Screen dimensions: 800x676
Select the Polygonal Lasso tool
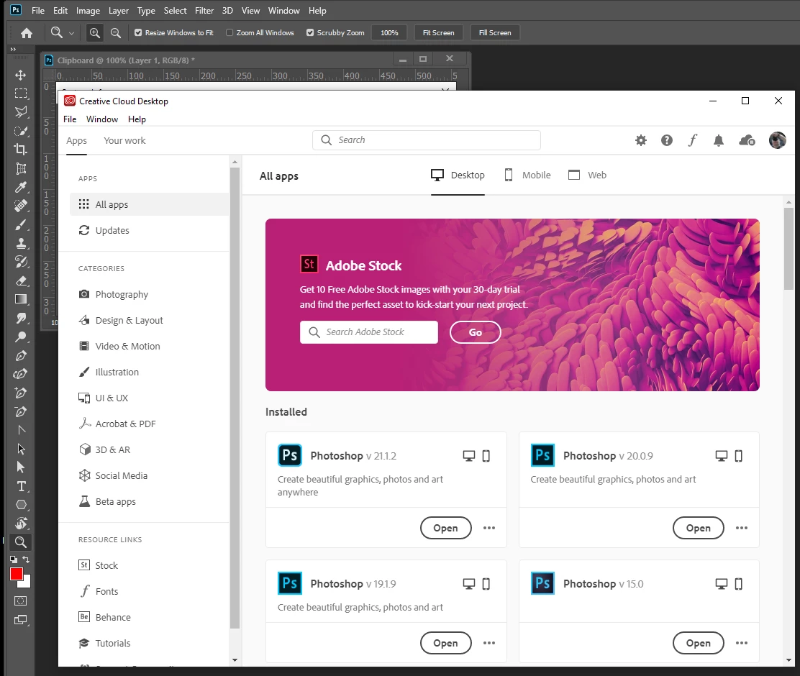pos(20,112)
